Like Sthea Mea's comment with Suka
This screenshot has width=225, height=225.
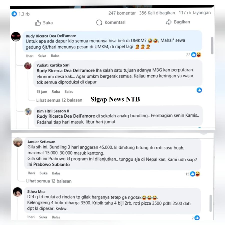[x=43, y=217]
